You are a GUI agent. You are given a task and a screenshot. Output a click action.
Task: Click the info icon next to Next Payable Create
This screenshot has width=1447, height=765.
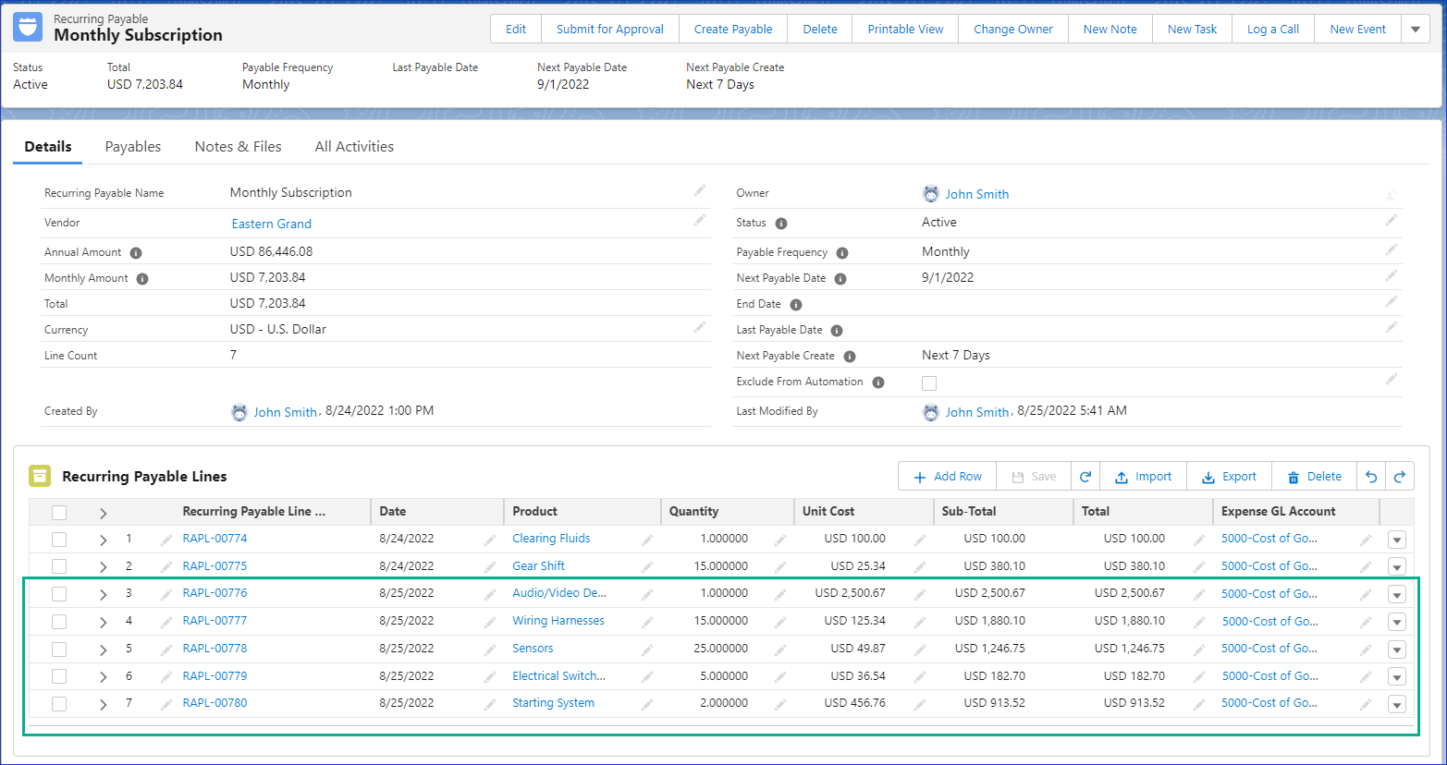(850, 356)
